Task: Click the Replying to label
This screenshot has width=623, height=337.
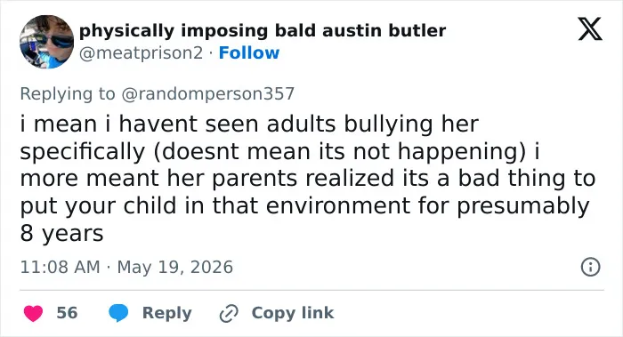Action: [68, 94]
